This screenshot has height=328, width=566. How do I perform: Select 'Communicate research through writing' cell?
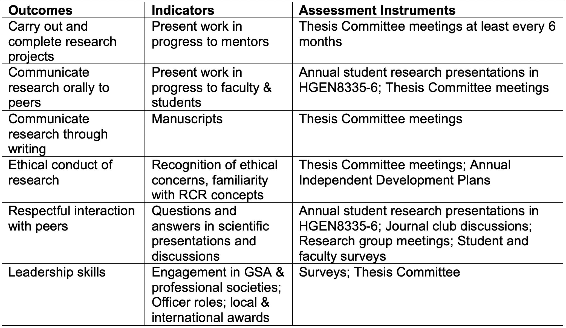(73, 134)
